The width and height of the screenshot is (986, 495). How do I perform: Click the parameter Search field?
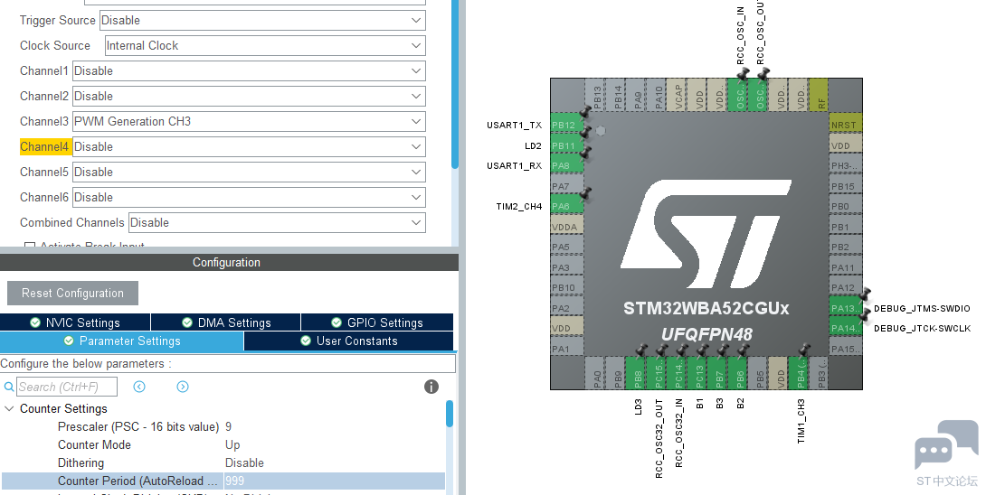(66, 387)
